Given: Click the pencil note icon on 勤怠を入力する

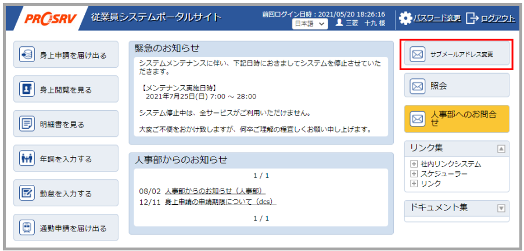Looking at the screenshot, I should [27, 193].
